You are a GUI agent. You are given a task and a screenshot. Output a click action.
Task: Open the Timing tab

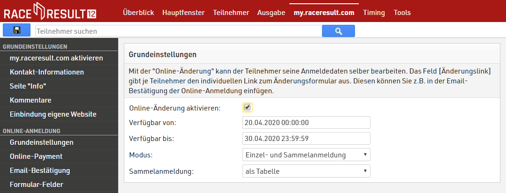pos(374,13)
